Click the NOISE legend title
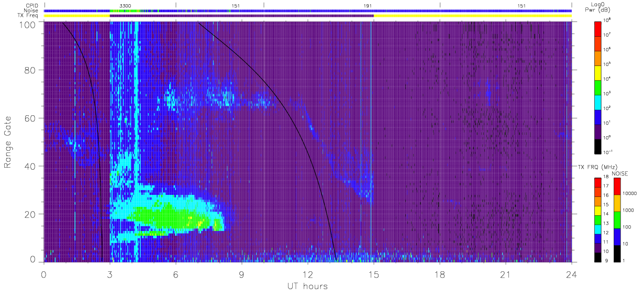643x297 pixels. pyautogui.click(x=620, y=173)
